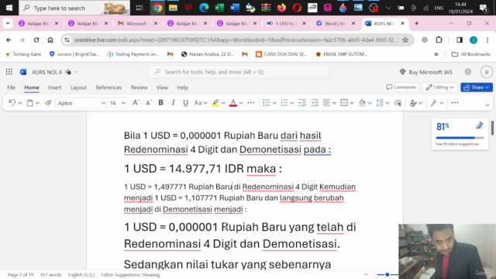Screen dimensions: 496x279
Task: Open the app launcher waffle icon
Action: click(x=9, y=72)
